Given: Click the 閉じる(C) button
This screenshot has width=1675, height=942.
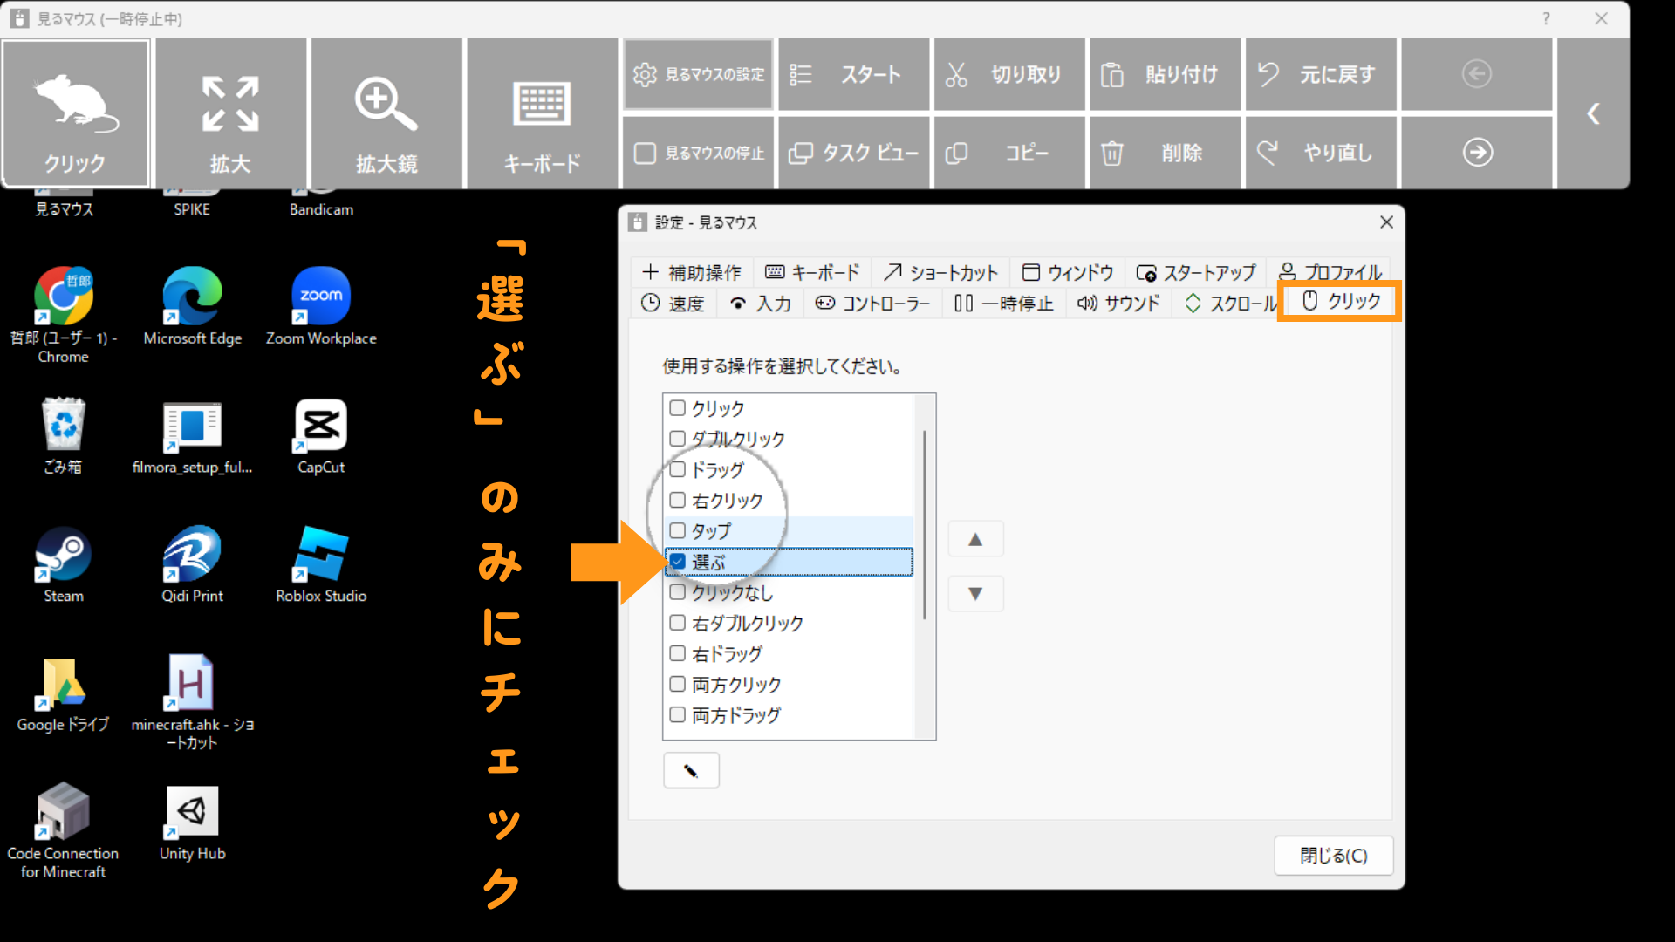Looking at the screenshot, I should [1333, 856].
